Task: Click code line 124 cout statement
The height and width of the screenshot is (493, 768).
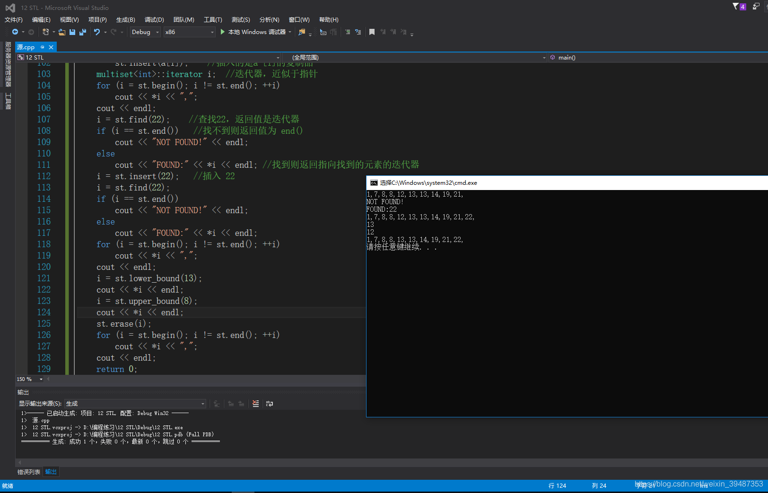Action: click(140, 312)
